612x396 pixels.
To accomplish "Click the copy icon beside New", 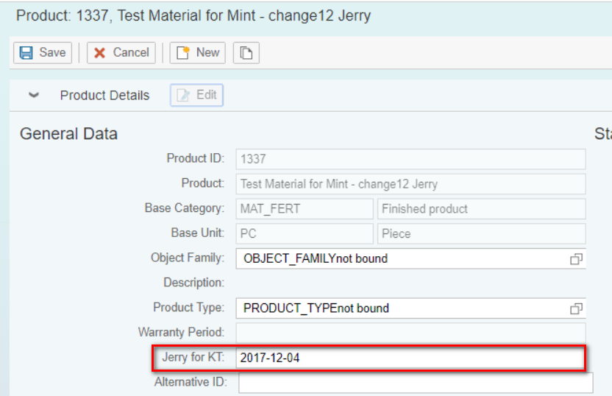I will (246, 53).
